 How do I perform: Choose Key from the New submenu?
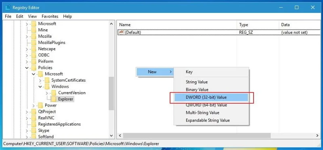point(211,72)
